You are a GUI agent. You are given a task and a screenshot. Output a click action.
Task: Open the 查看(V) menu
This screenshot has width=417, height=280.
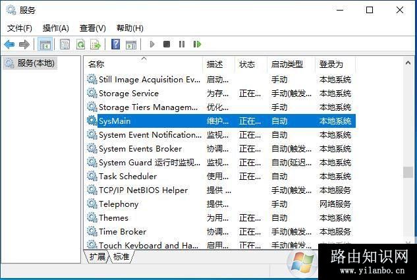(x=92, y=28)
